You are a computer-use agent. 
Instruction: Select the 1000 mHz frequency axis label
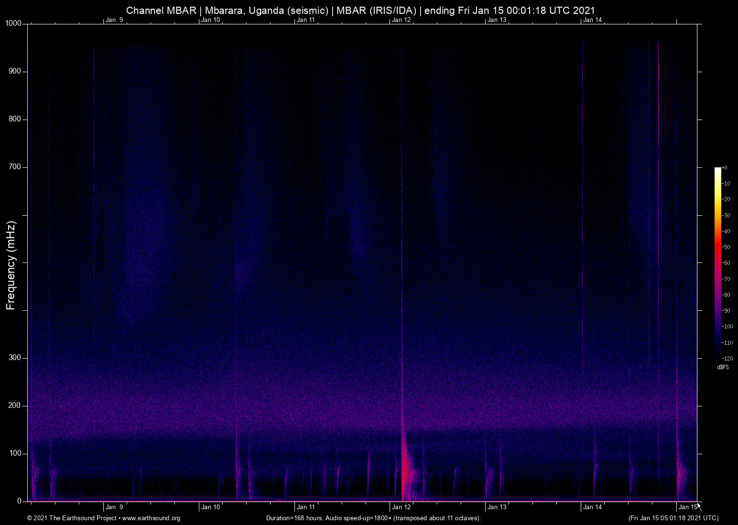click(x=13, y=24)
